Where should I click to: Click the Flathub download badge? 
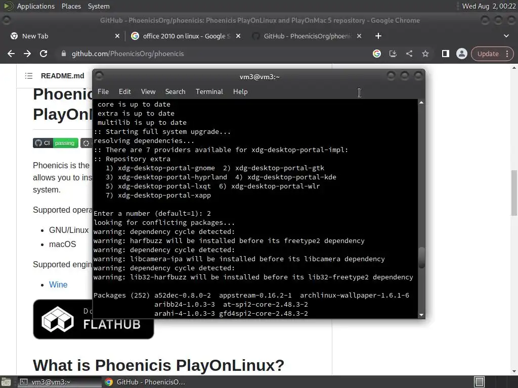94,319
